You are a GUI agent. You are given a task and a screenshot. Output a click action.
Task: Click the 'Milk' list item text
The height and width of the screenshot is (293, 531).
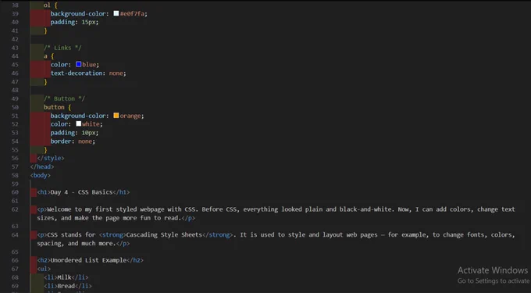(x=64, y=277)
